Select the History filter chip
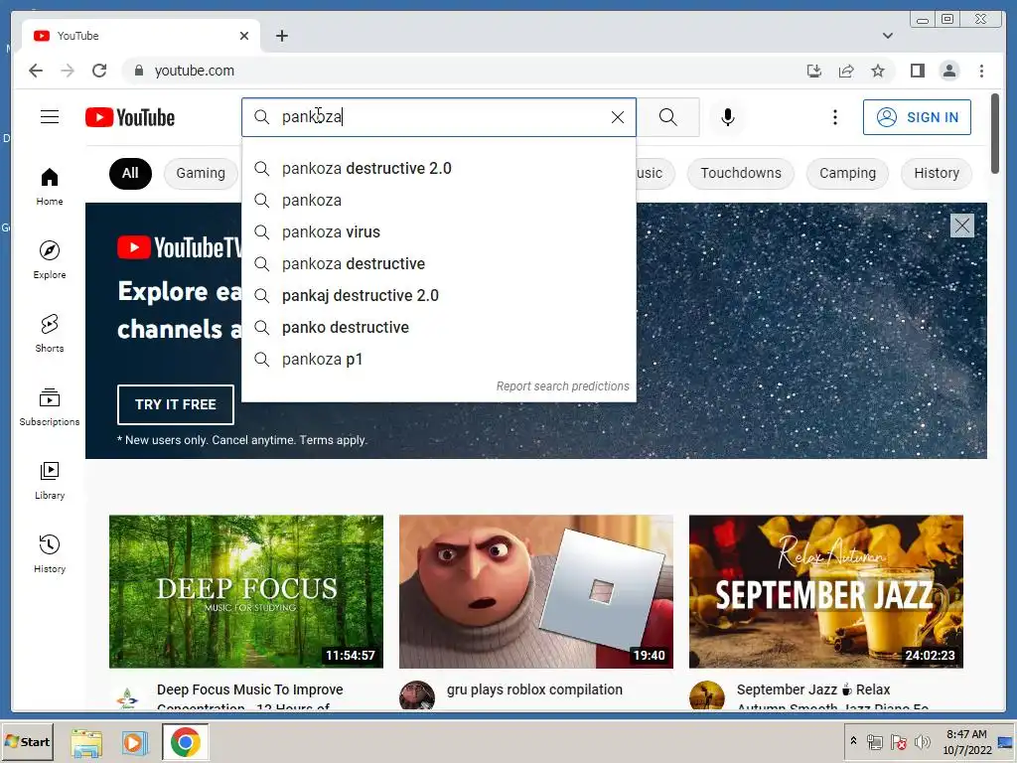The width and height of the screenshot is (1017, 763). point(936,173)
